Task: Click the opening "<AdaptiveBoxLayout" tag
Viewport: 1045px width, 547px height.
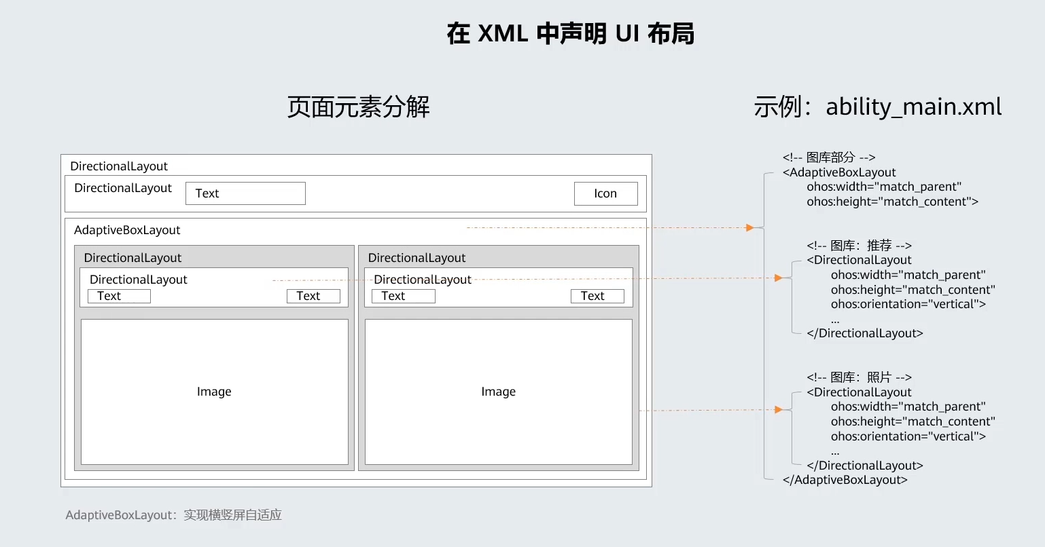Action: [839, 172]
